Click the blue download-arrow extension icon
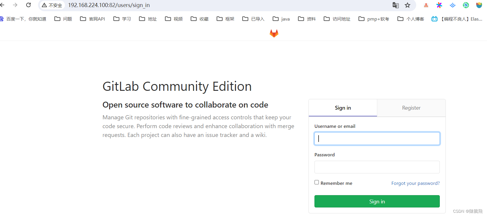The width and height of the screenshot is (487, 216). 452,5
